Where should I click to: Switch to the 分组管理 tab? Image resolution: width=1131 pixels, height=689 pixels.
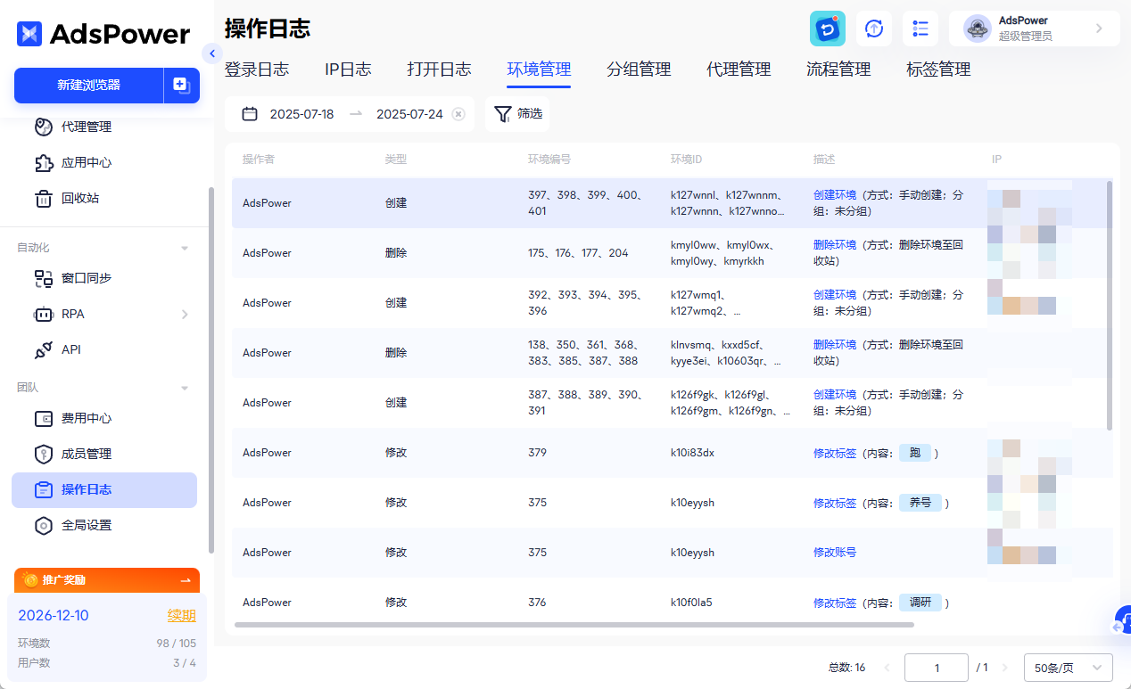639,70
